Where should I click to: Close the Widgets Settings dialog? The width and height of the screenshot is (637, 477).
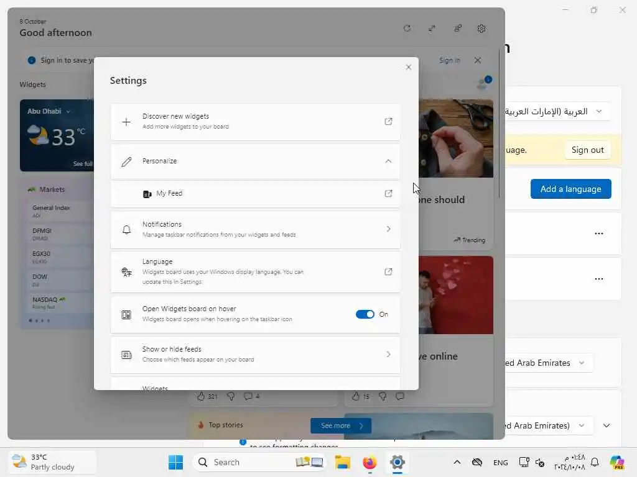click(408, 67)
